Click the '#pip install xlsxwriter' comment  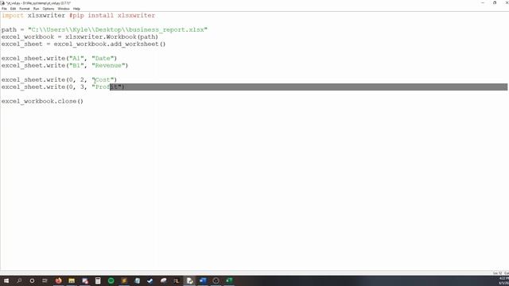click(112, 16)
